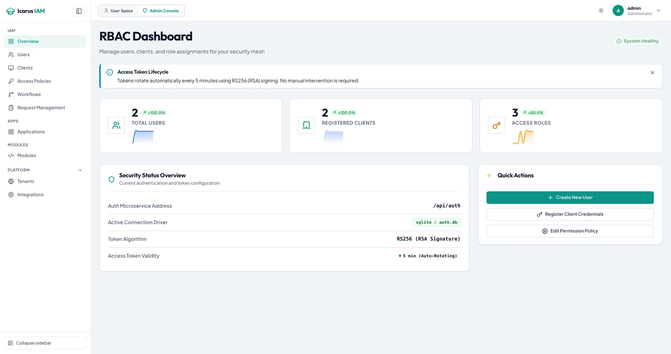Click the Active Connection Driver label
The width and height of the screenshot is (671, 354).
(x=138, y=222)
